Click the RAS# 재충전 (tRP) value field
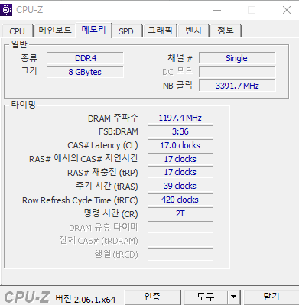299x305 pixels. (x=180, y=172)
